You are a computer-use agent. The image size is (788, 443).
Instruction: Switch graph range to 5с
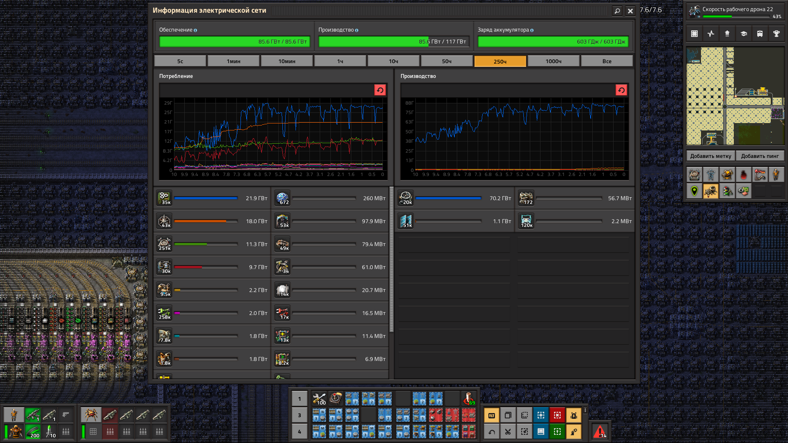180,61
